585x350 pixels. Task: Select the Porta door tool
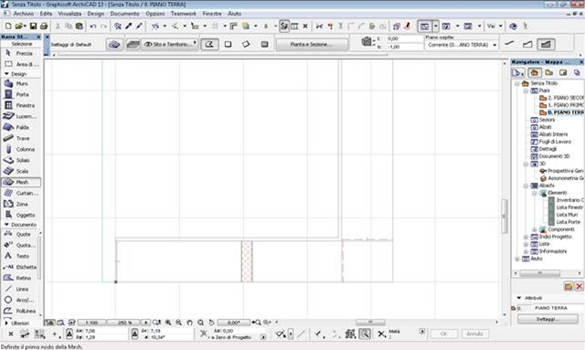[21, 94]
